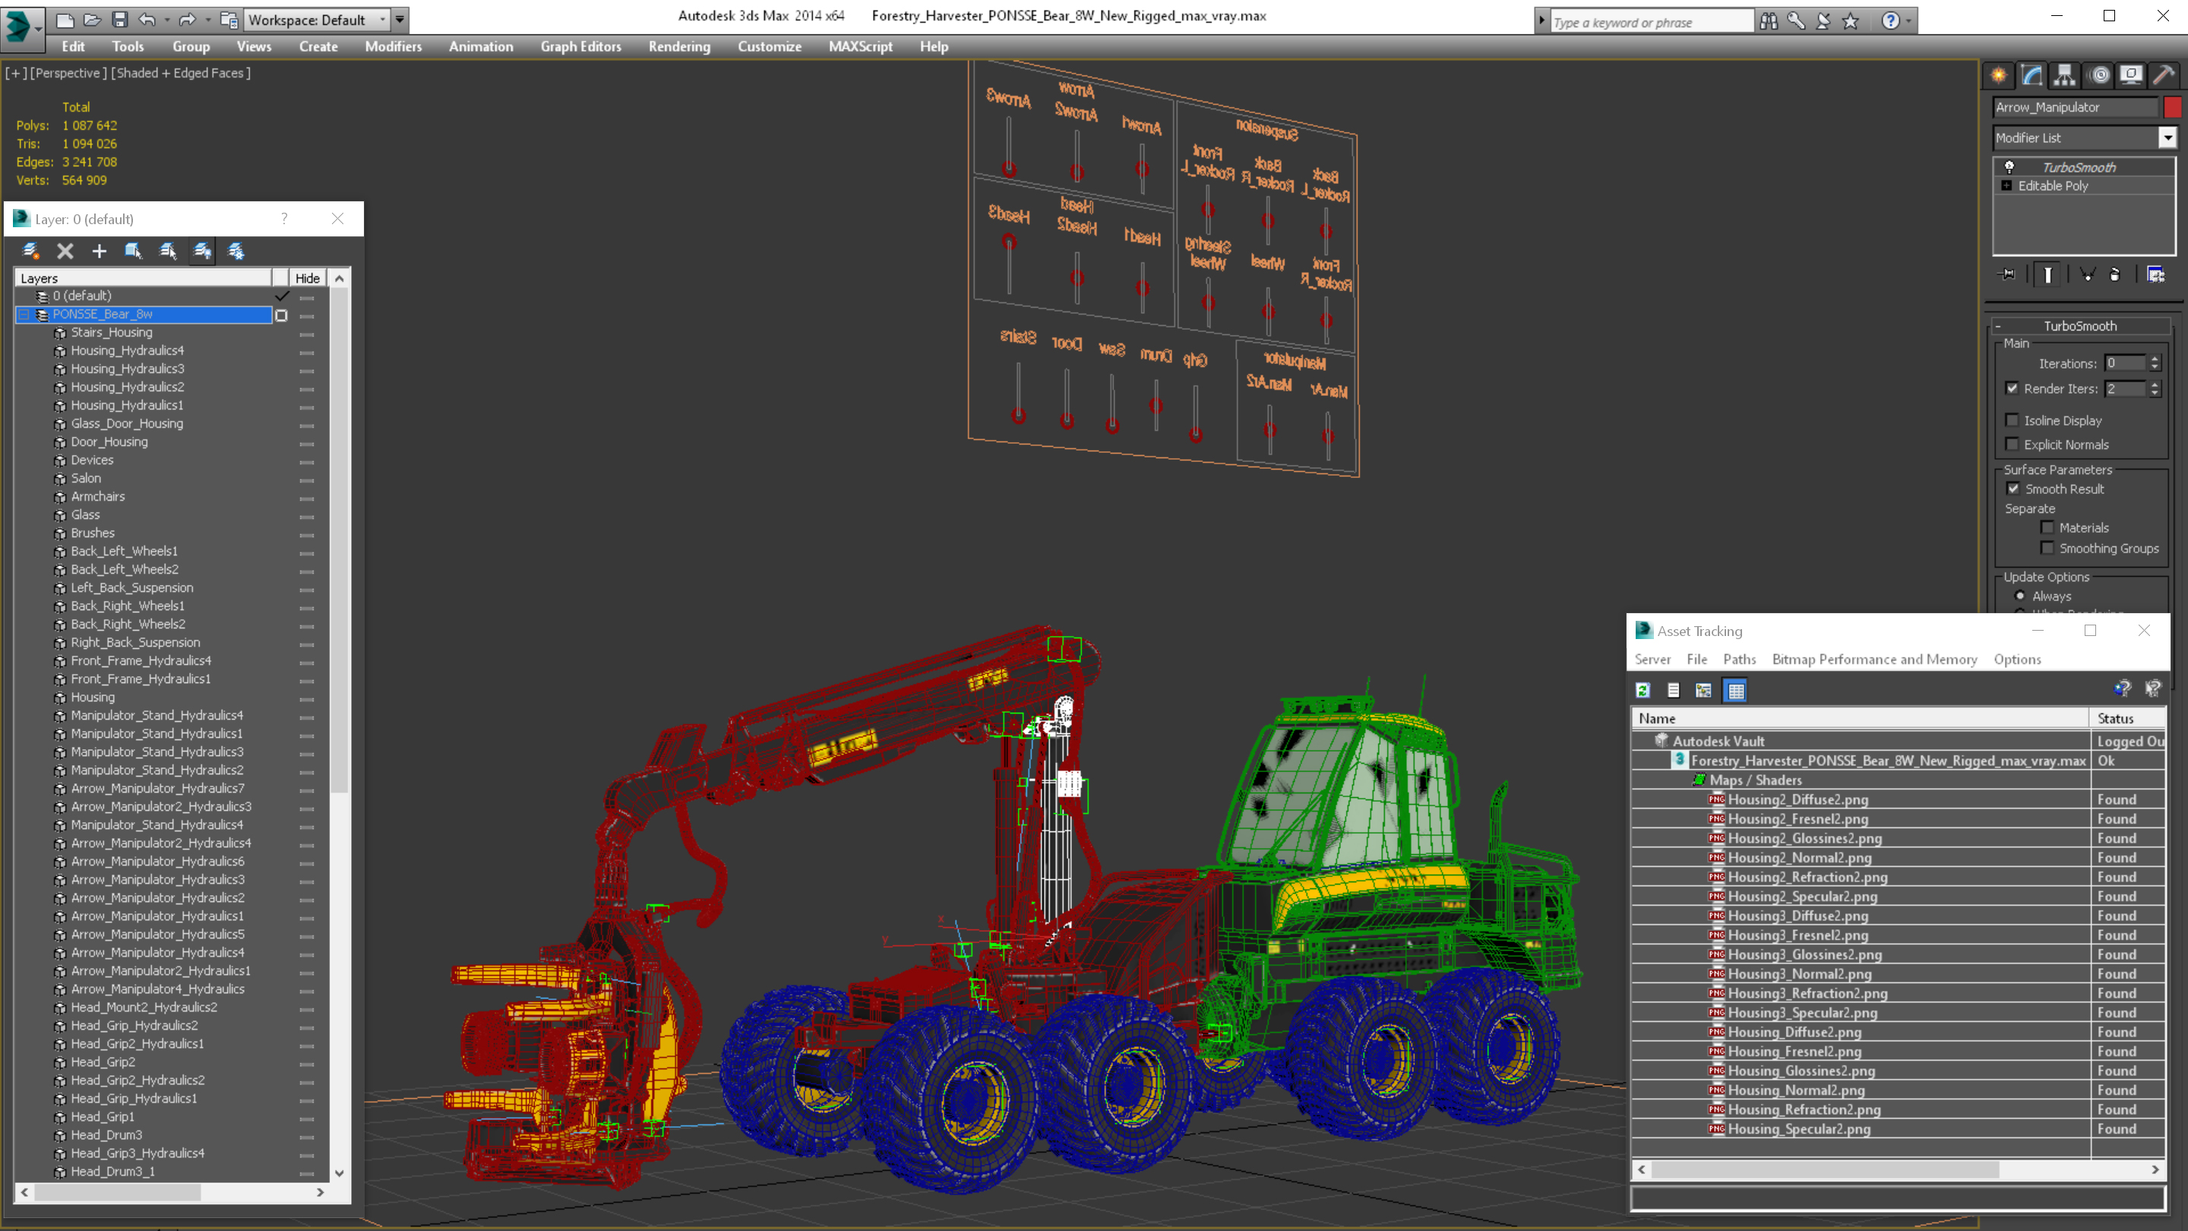Toggle Render Iters checkbox

pyautogui.click(x=2013, y=388)
